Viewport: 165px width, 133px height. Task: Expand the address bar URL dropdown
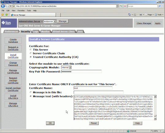[x=117, y=6]
